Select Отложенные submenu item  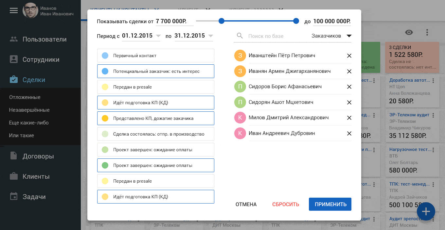[25, 97]
